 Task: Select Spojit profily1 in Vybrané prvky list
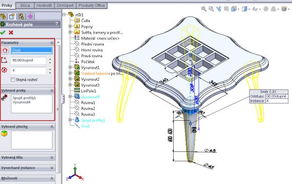pos(24,98)
